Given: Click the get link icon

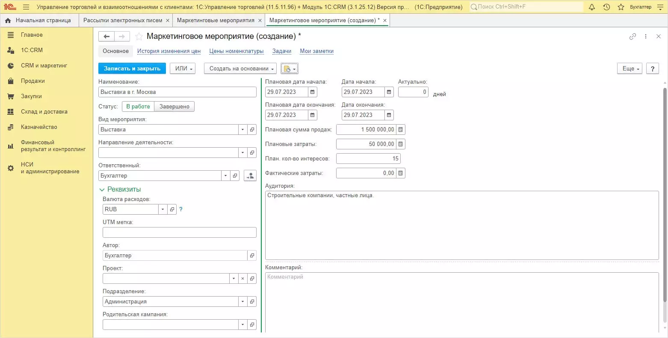Looking at the screenshot, I should (x=633, y=37).
